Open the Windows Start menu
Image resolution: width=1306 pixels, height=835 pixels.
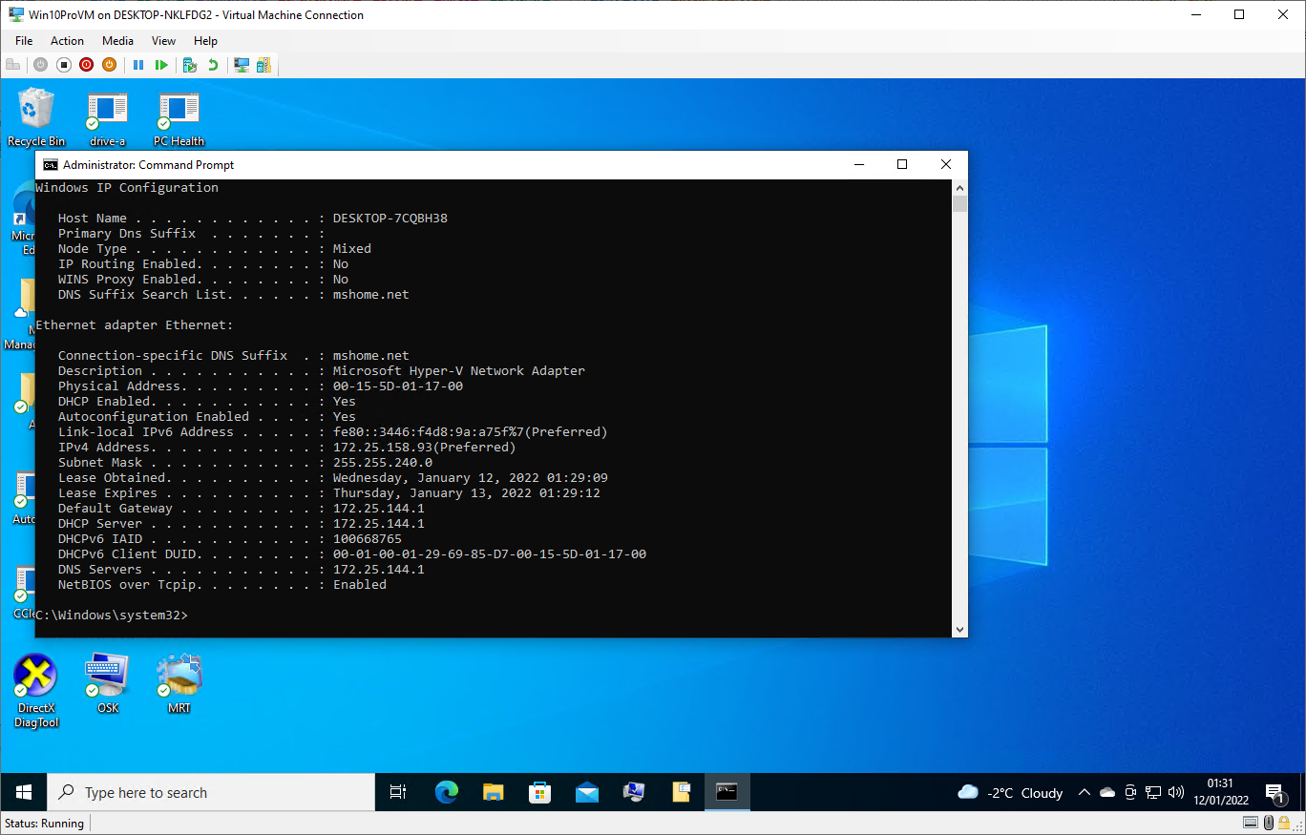click(x=24, y=792)
